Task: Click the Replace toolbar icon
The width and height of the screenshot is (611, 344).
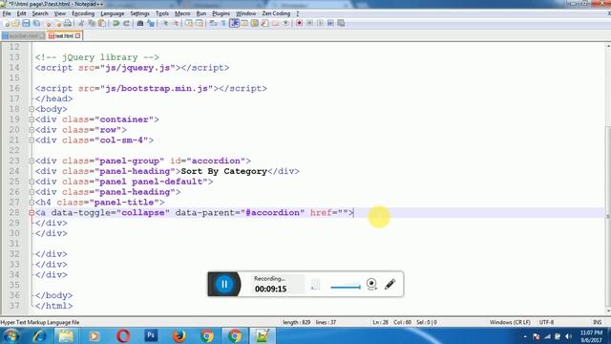Action: click(151, 23)
